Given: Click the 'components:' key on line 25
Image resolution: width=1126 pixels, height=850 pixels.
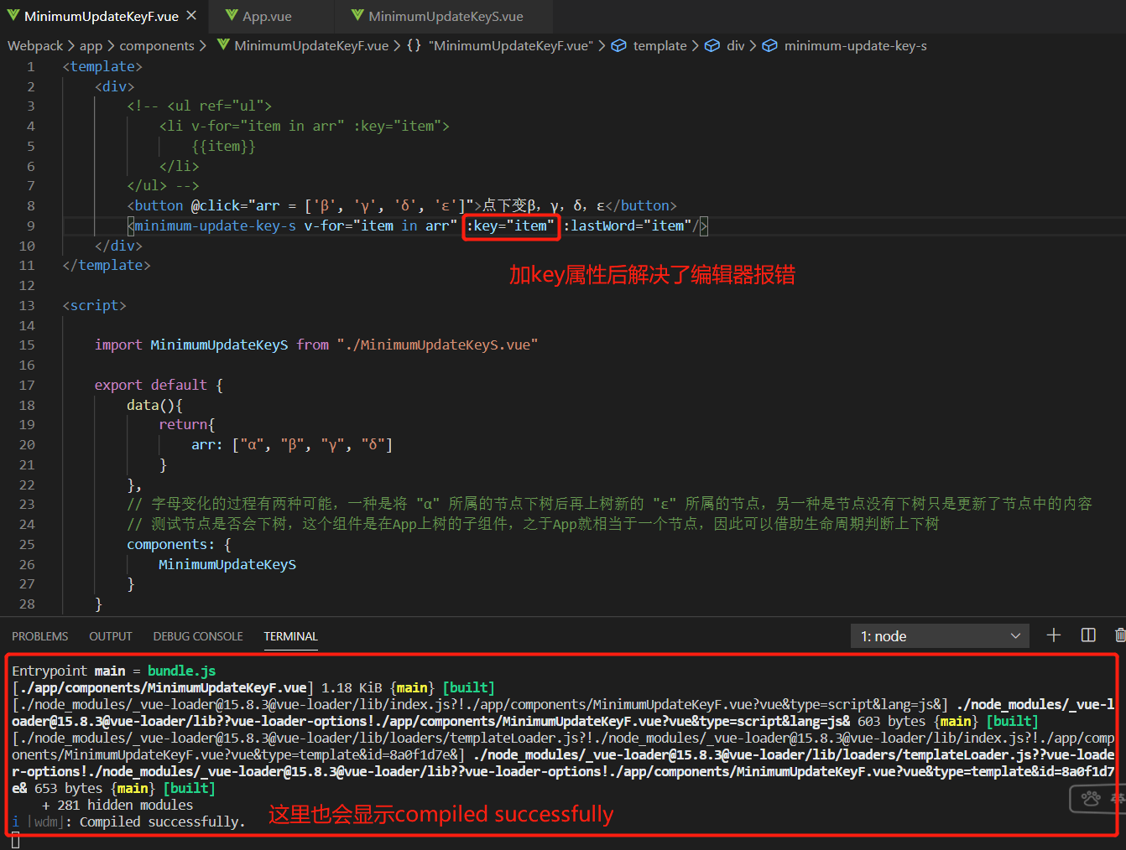Looking at the screenshot, I should click(x=170, y=544).
